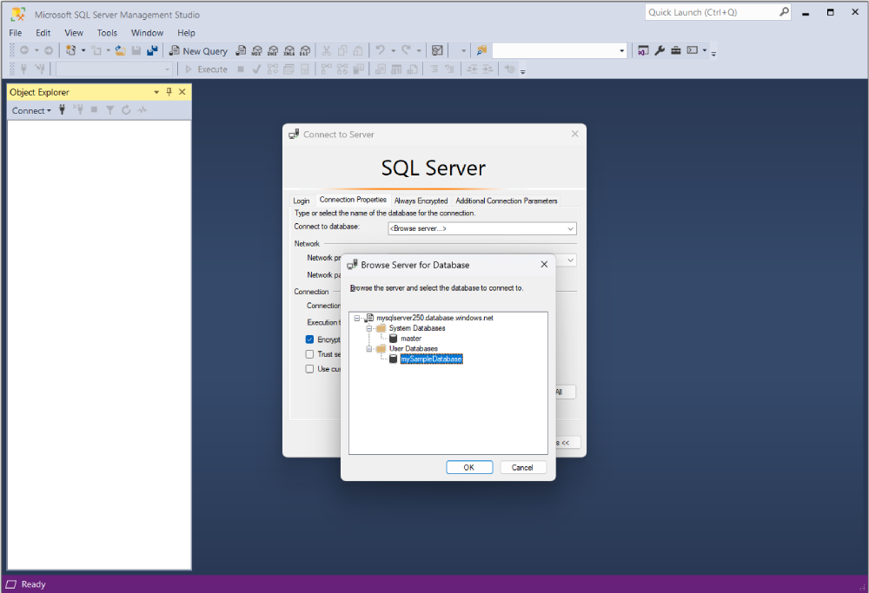The image size is (869, 593).
Task: Pin the Object Explorer panel
Action: [169, 92]
